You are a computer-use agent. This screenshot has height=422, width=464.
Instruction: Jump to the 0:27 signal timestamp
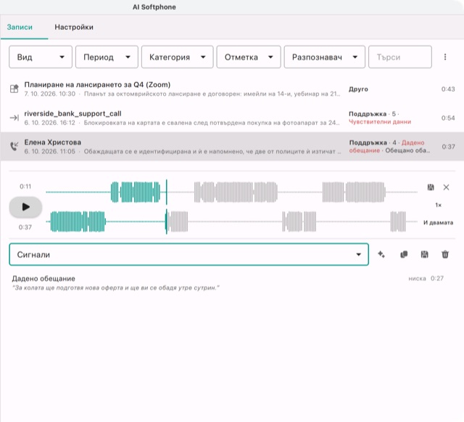(x=437, y=278)
